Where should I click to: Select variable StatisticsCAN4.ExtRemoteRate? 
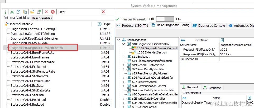pos(33,62)
